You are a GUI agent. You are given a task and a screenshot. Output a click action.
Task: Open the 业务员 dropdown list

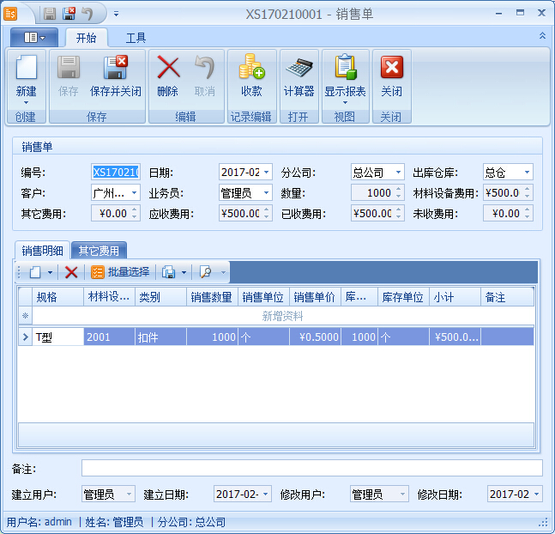point(266,193)
